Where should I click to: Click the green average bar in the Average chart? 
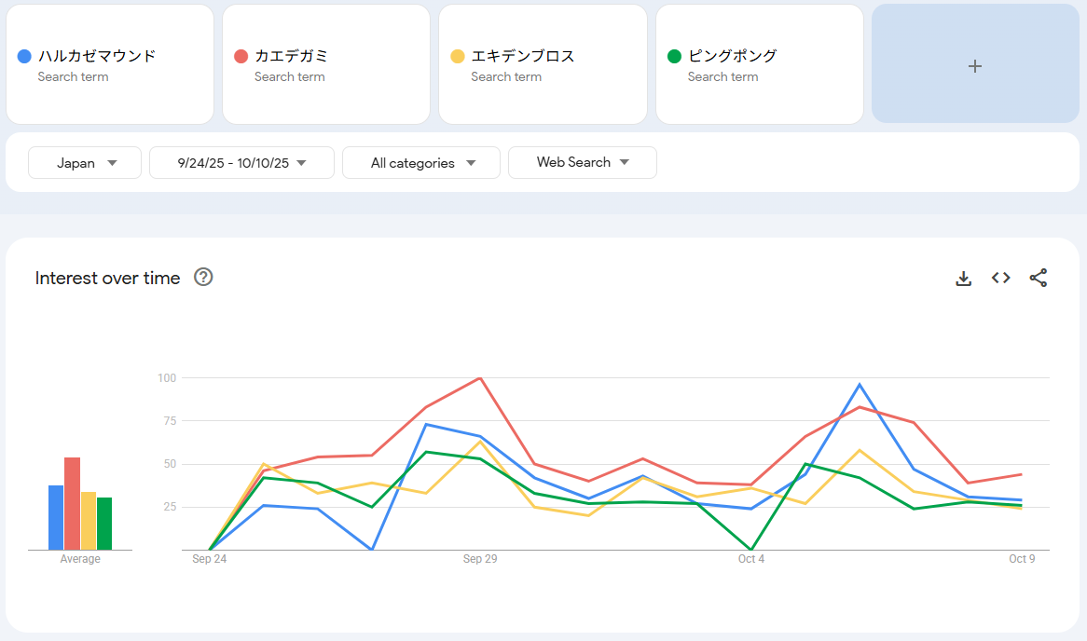pos(104,524)
